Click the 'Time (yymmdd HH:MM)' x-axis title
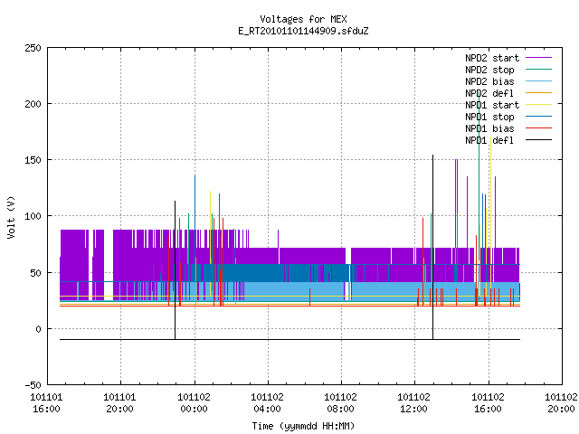The image size is (579, 434). point(303,426)
